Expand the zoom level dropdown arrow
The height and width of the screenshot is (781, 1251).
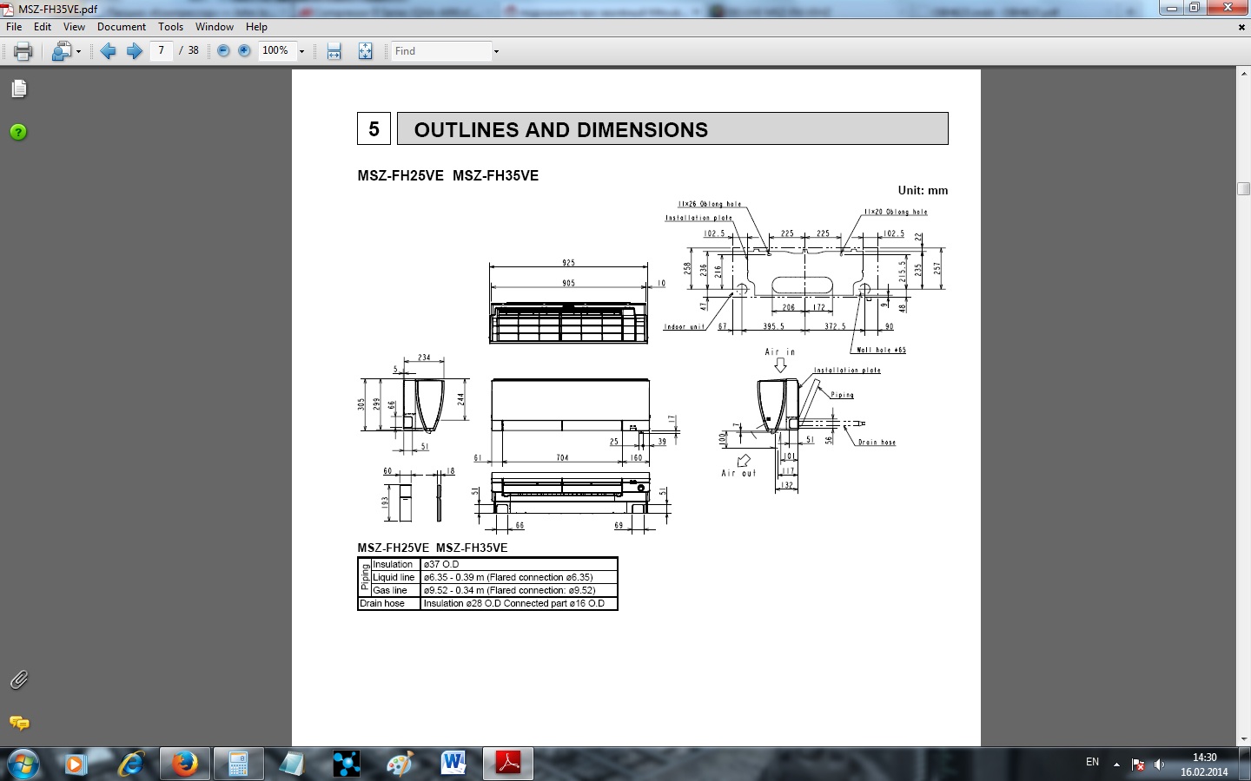coord(301,51)
